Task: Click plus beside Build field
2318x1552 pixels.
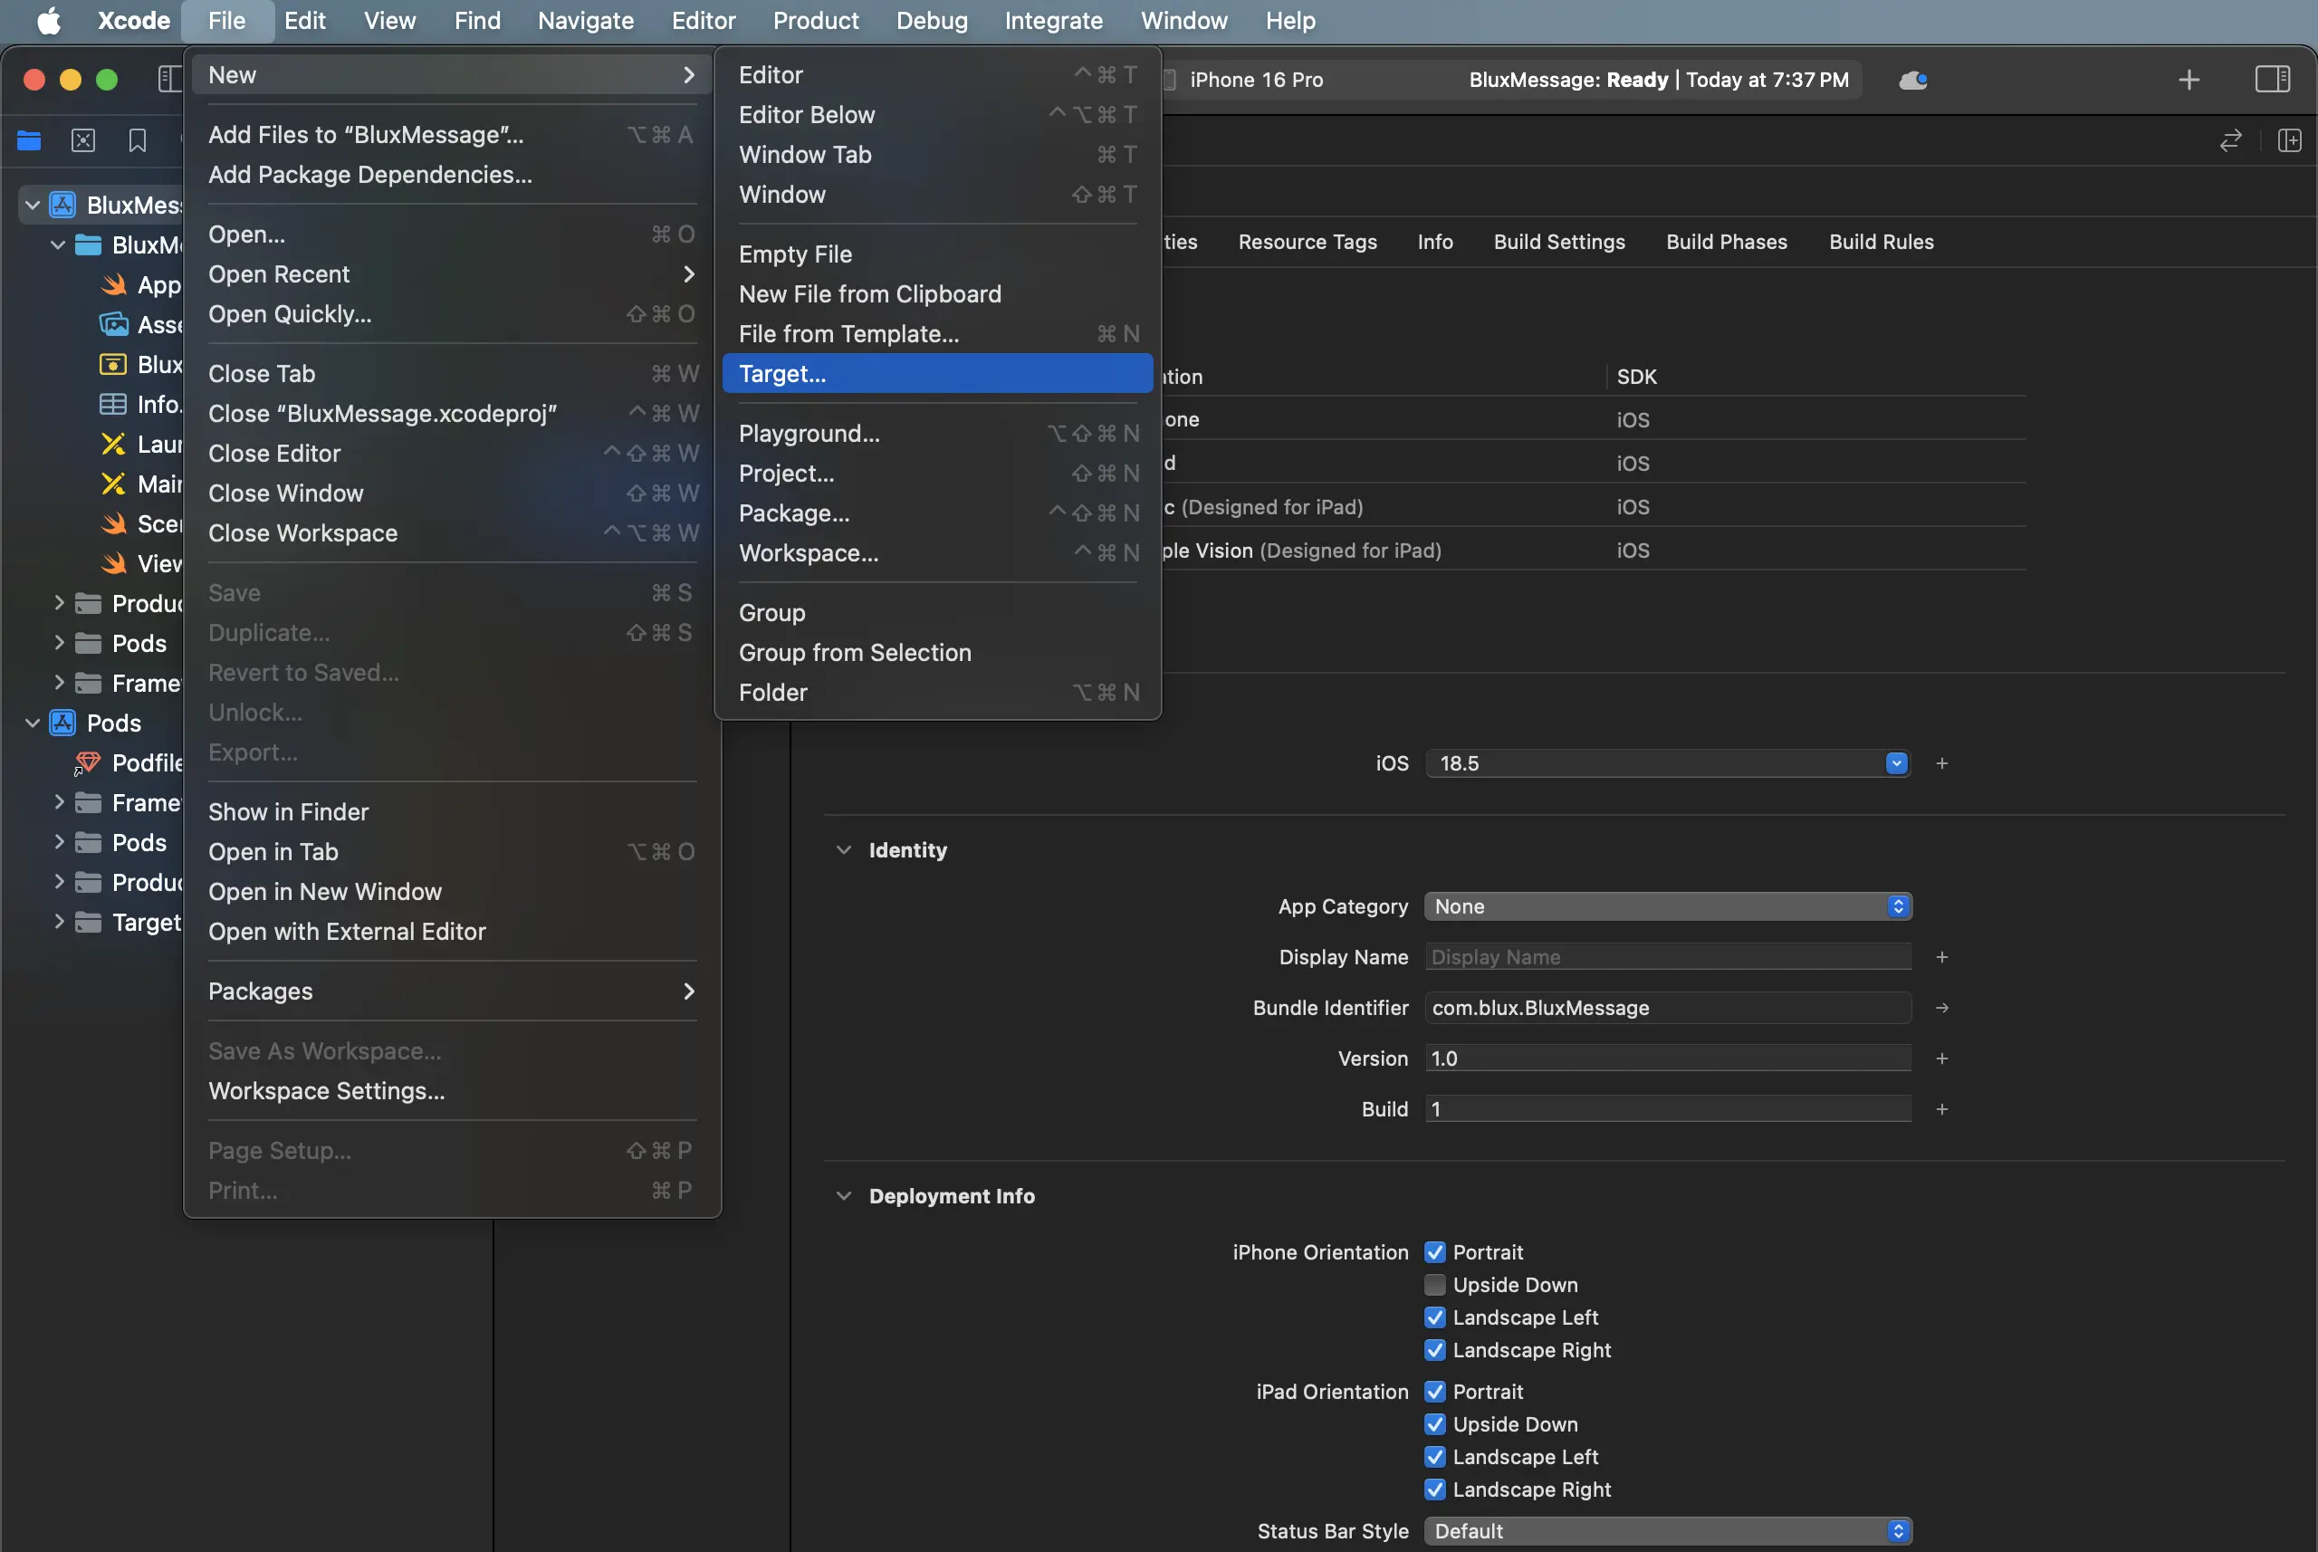Action: point(1942,1108)
